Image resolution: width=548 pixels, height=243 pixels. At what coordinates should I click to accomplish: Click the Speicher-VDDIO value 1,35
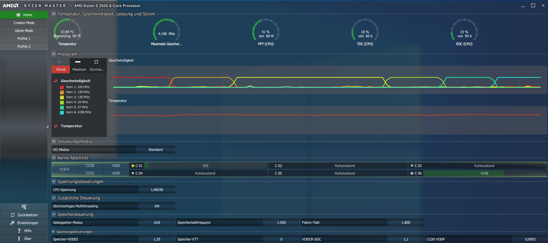[157, 239]
